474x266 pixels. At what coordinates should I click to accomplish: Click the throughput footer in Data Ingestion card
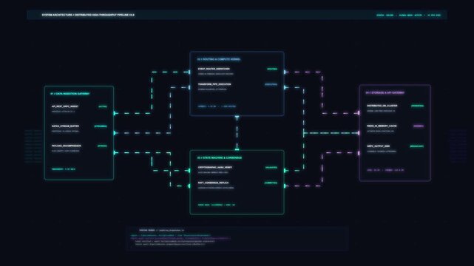pyautogui.click(x=64, y=169)
